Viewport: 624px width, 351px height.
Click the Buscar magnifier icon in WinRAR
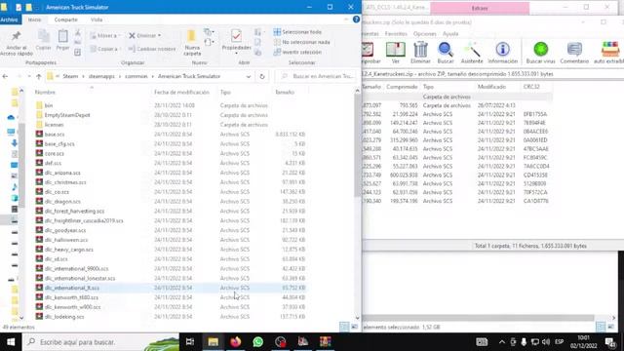point(446,50)
